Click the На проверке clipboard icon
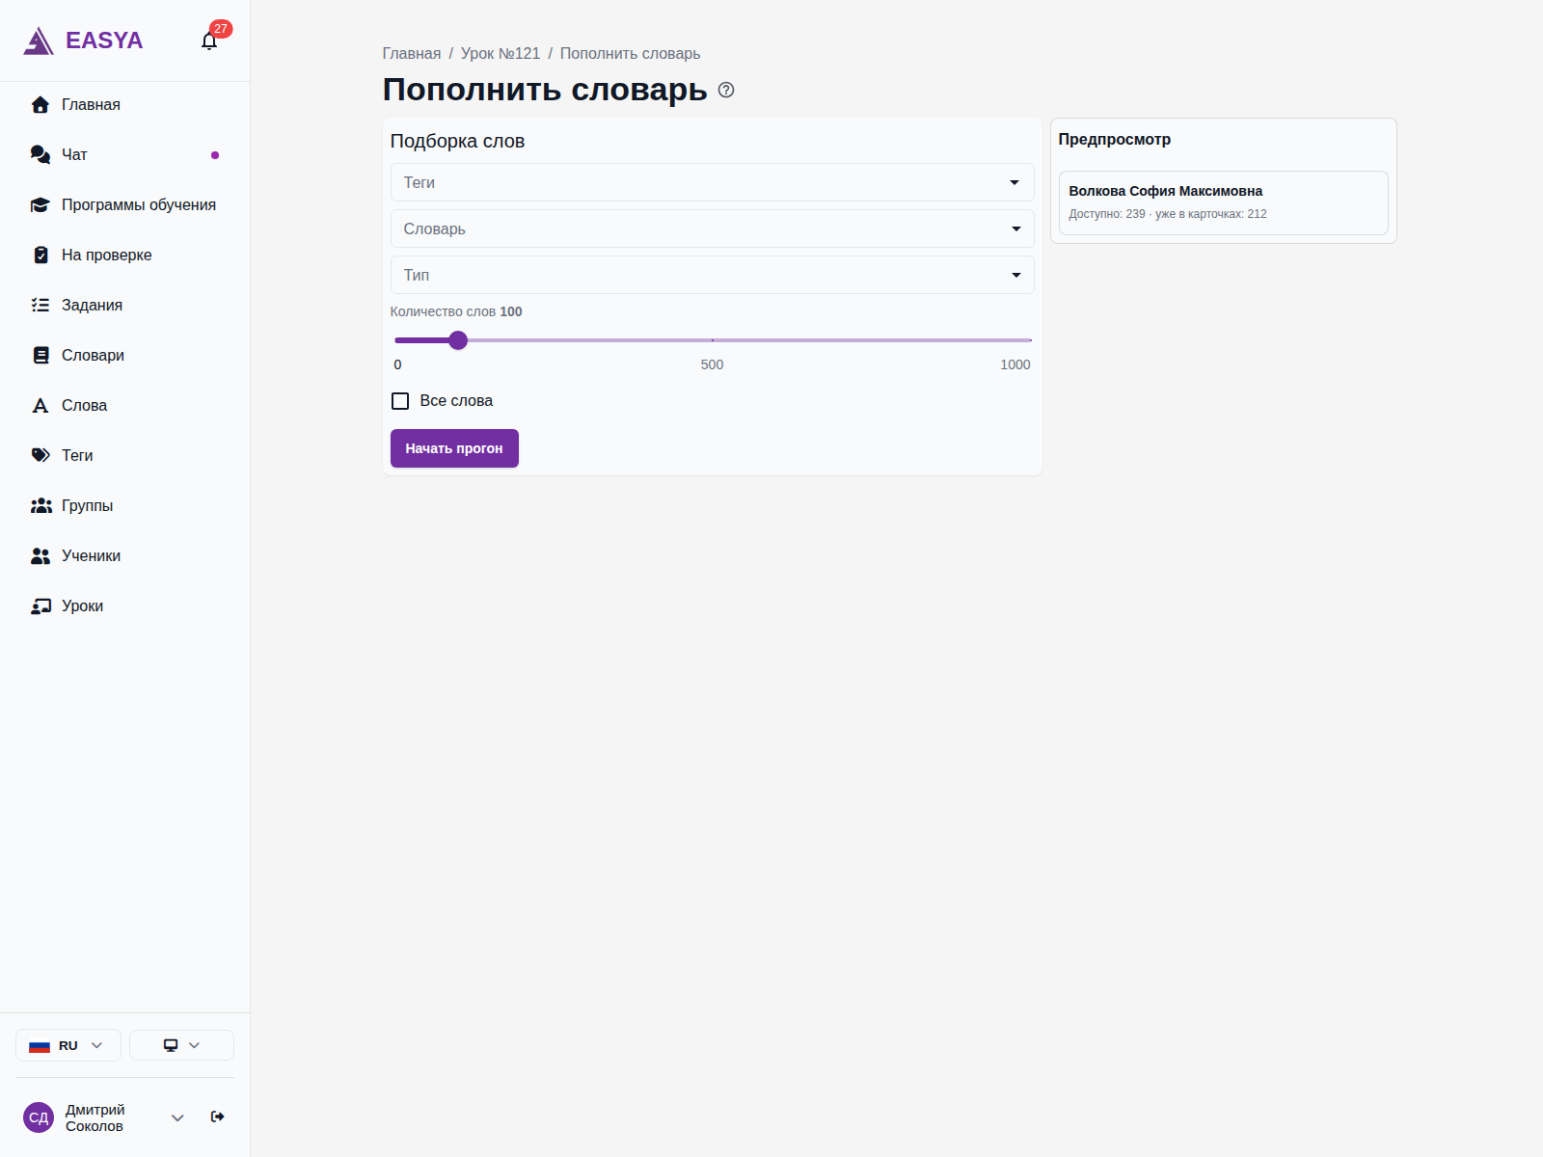The height and width of the screenshot is (1157, 1543). 41,255
